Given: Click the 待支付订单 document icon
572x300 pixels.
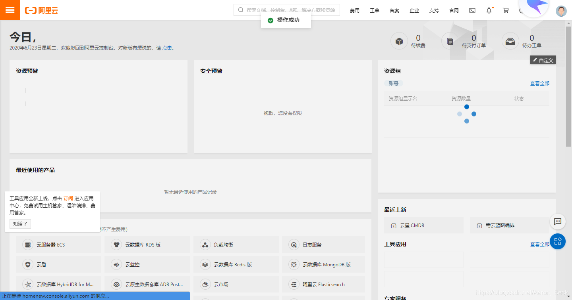Looking at the screenshot, I should click(x=450, y=41).
